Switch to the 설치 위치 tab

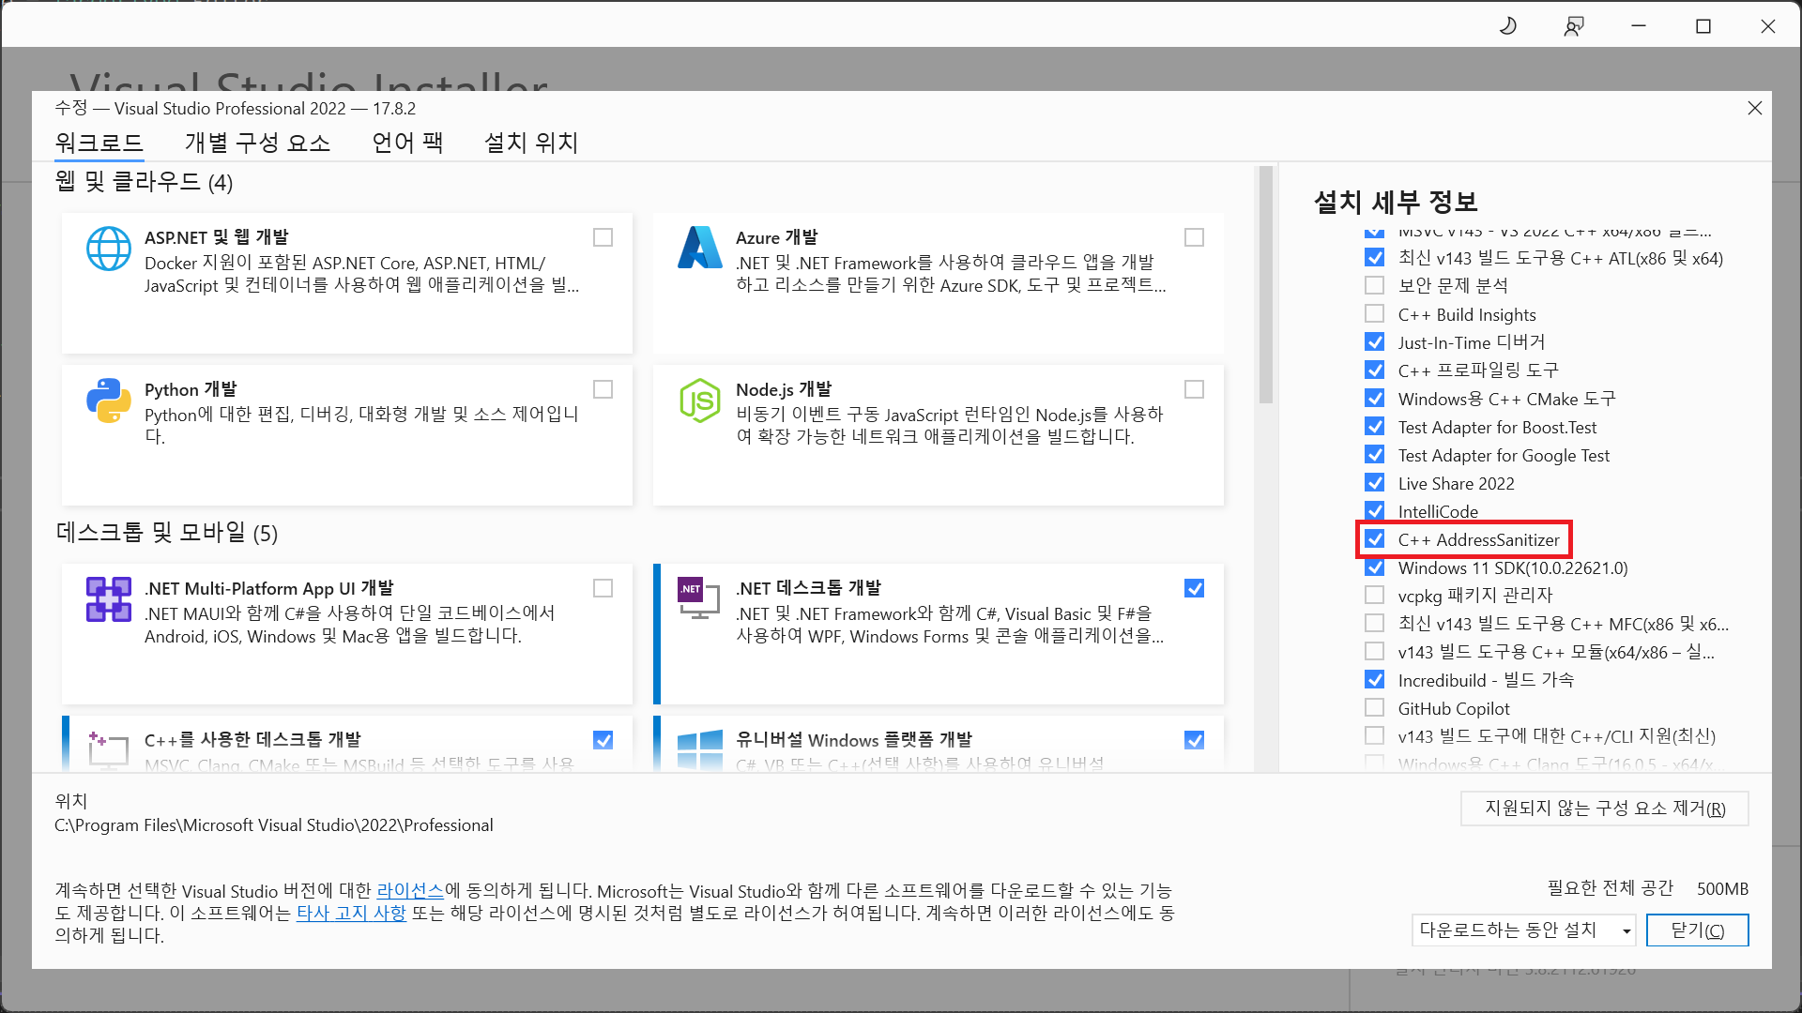(530, 143)
